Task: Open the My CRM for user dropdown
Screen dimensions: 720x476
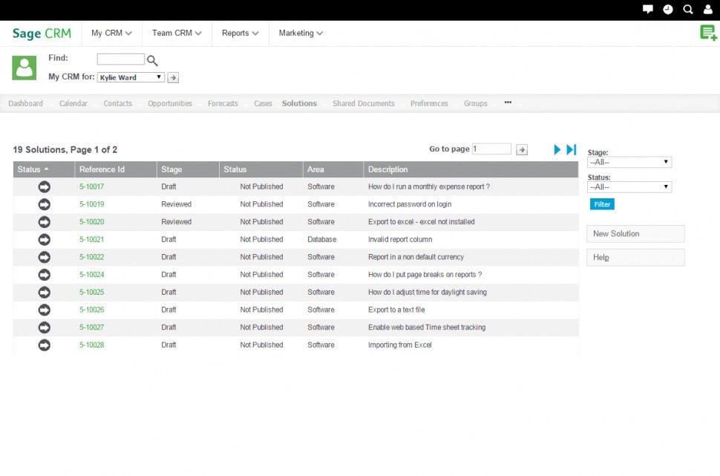Action: (131, 77)
